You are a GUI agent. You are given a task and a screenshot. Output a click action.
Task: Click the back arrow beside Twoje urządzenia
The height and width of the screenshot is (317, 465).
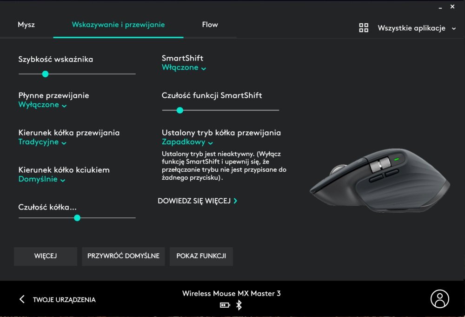point(22,299)
